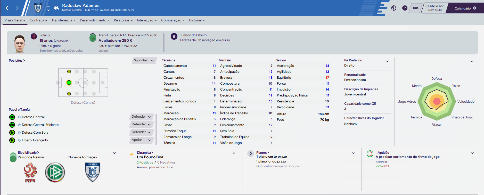Open the Contrato menu

[x=38, y=20]
